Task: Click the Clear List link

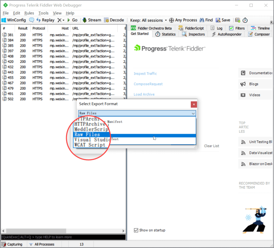Action: coord(211,146)
